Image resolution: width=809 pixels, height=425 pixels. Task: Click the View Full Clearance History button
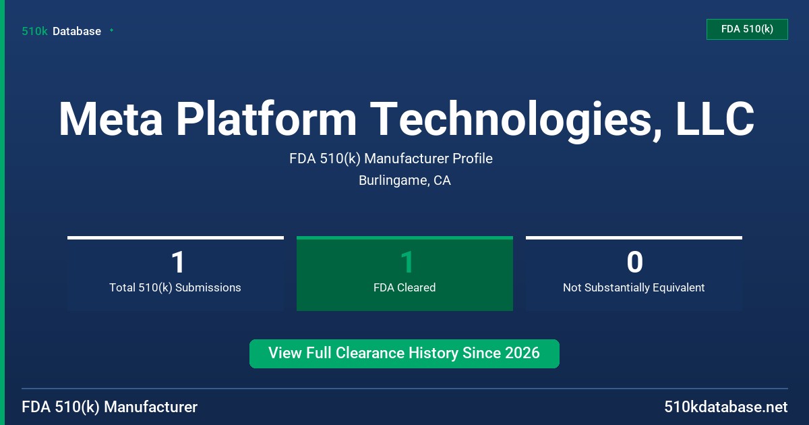pyautogui.click(x=404, y=353)
